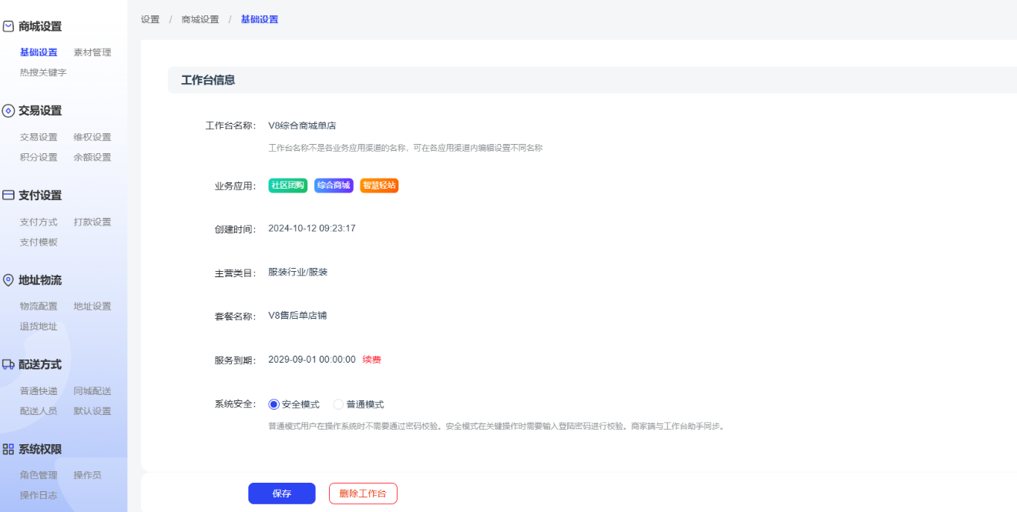Navigate to 同城配送 settings
This screenshot has width=1017, height=512.
point(92,391)
